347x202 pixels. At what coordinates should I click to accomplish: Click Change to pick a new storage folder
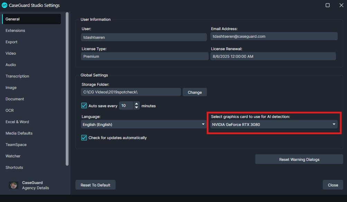(194, 92)
